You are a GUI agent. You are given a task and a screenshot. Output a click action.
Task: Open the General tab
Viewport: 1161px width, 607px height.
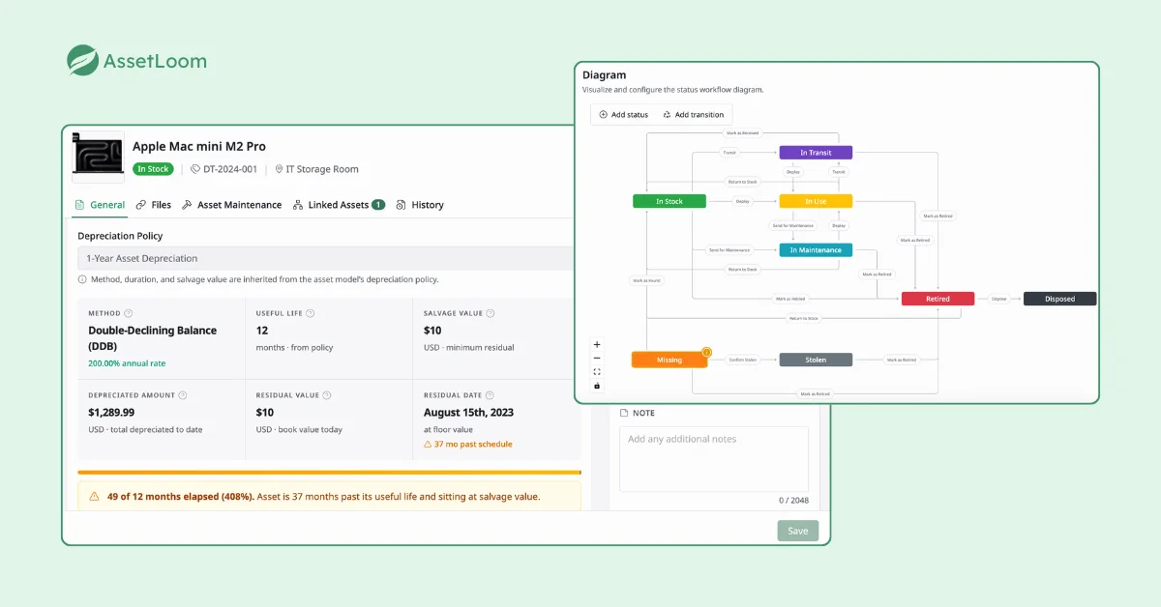(100, 205)
